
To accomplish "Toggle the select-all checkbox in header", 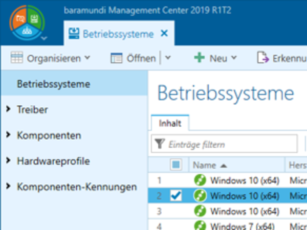I will tap(176, 165).
